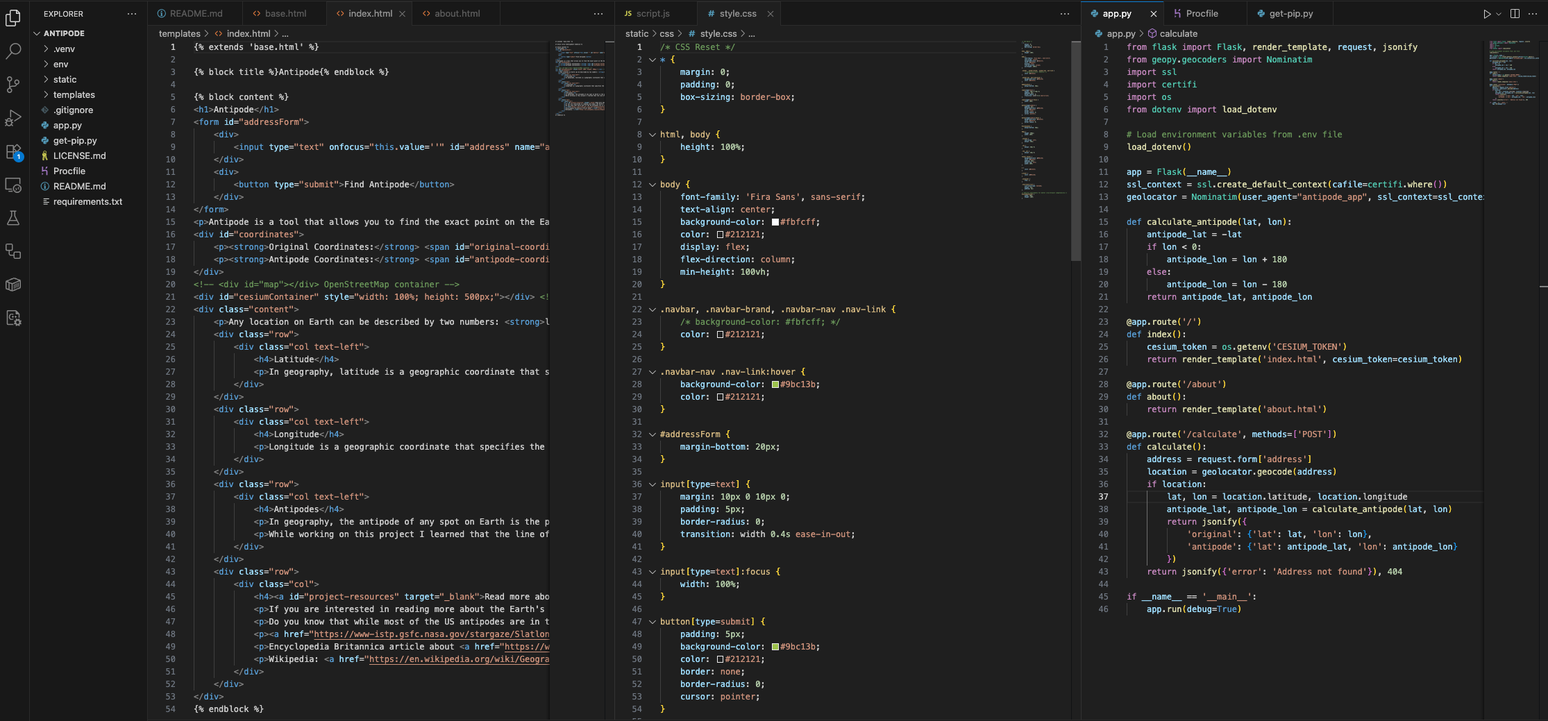Expand the templates folder
The height and width of the screenshot is (721, 1548).
point(47,94)
